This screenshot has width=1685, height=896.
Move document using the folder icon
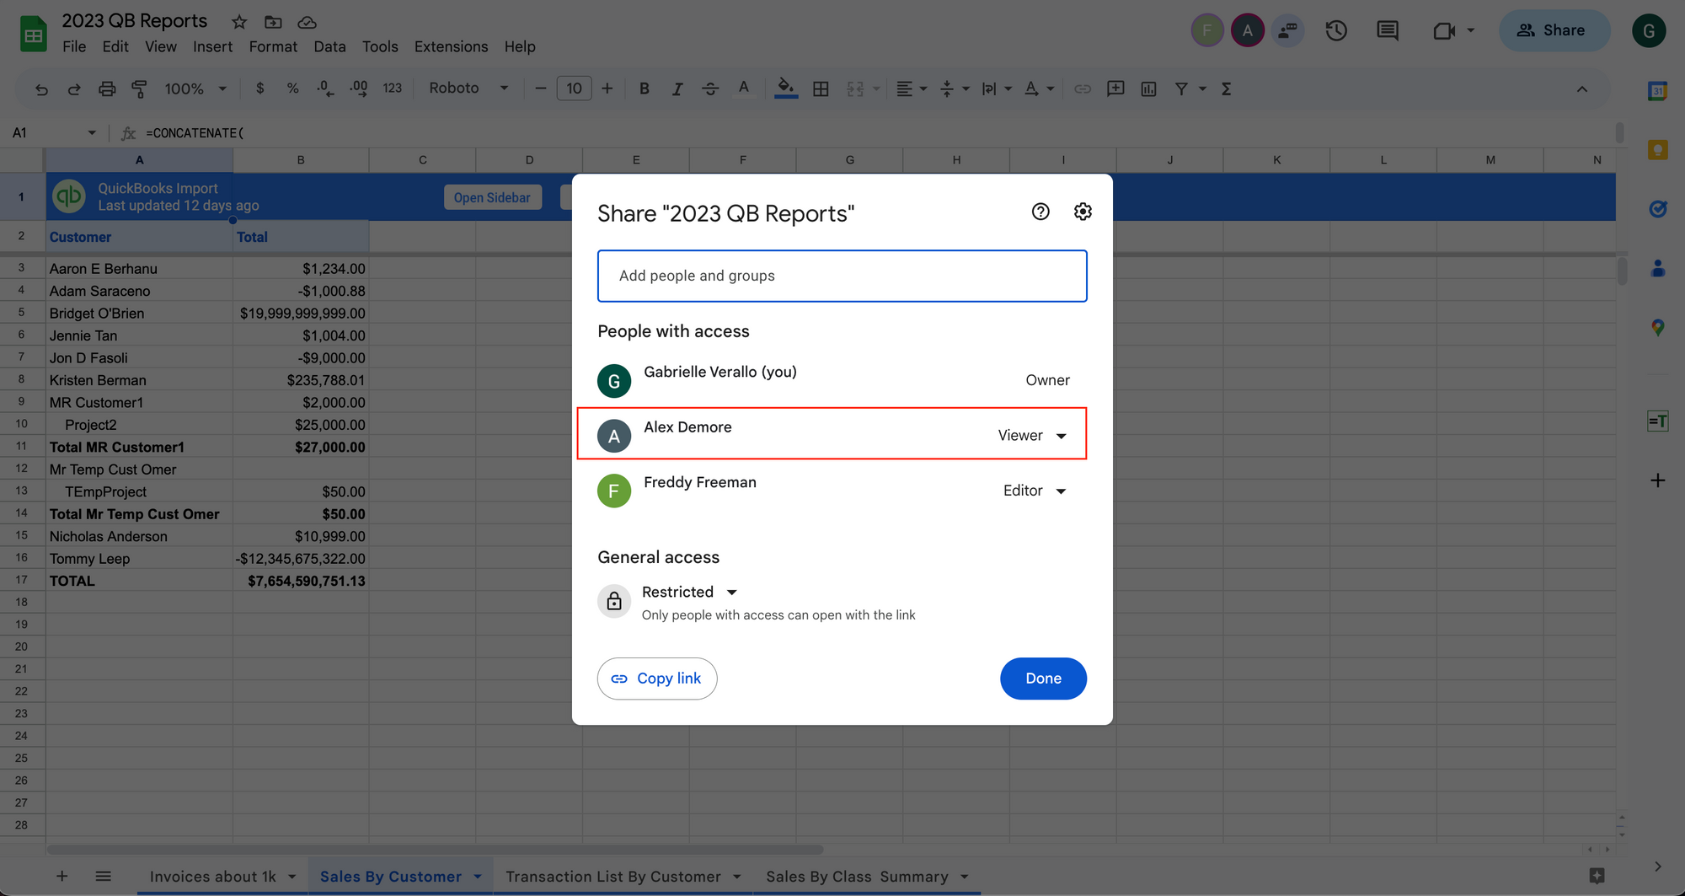click(x=273, y=22)
